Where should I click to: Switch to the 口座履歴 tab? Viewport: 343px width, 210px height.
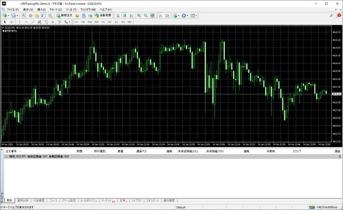(x=39, y=201)
